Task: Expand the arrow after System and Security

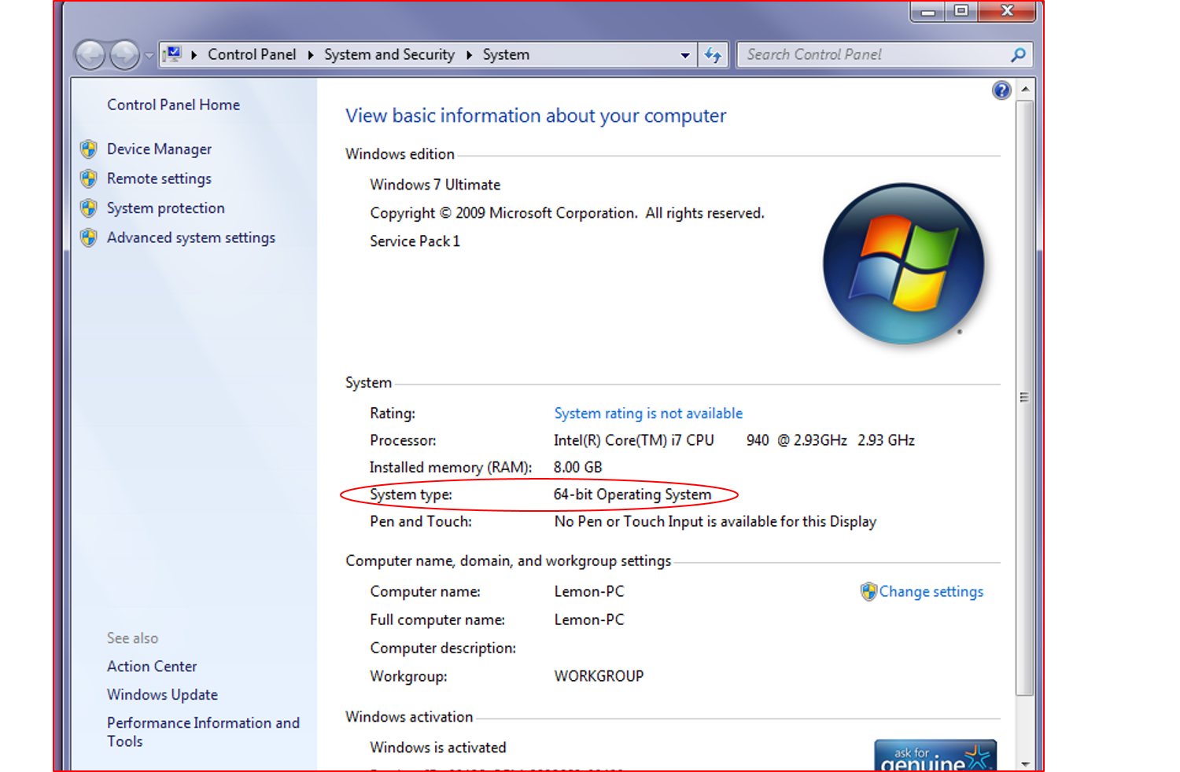Action: [x=469, y=55]
